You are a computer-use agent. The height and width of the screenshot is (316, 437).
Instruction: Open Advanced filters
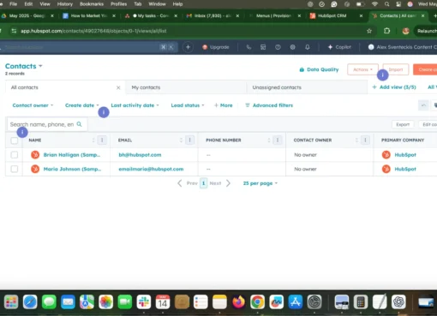(x=269, y=105)
